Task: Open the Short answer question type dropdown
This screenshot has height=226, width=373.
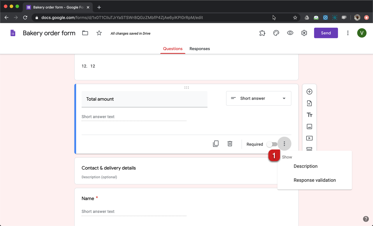Action: [258, 98]
